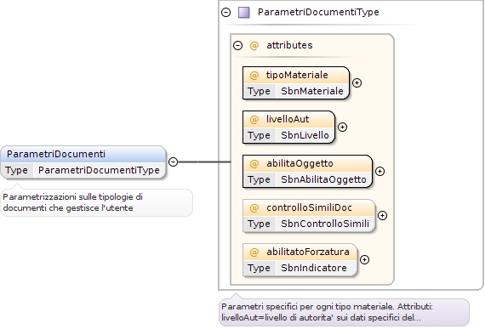485x329 pixels.
Task: Click the Type label under tipoMateriale
Action: (259, 91)
